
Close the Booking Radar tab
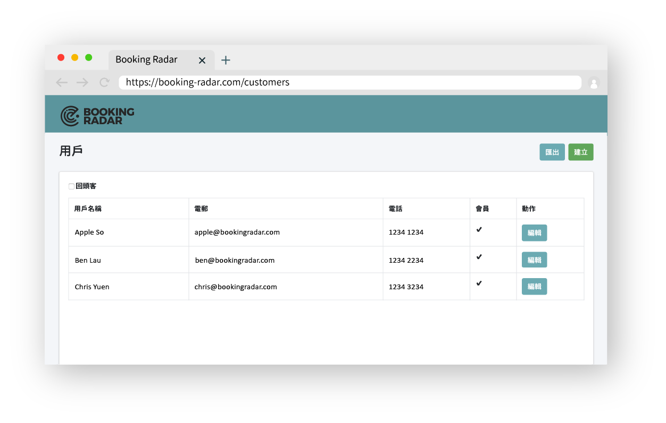click(x=202, y=61)
